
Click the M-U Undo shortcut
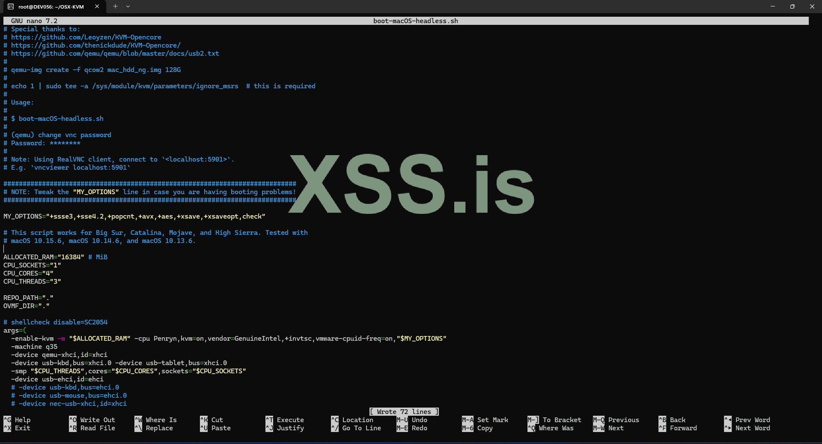pos(412,420)
